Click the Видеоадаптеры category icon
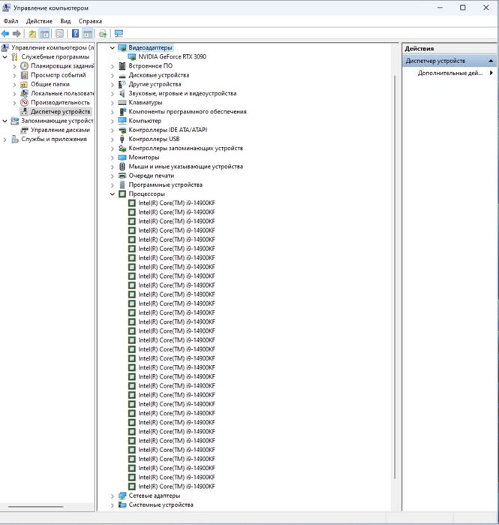The image size is (499, 525). coord(122,48)
